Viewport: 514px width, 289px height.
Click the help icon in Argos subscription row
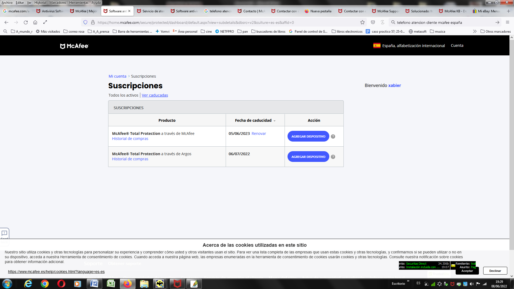click(333, 157)
